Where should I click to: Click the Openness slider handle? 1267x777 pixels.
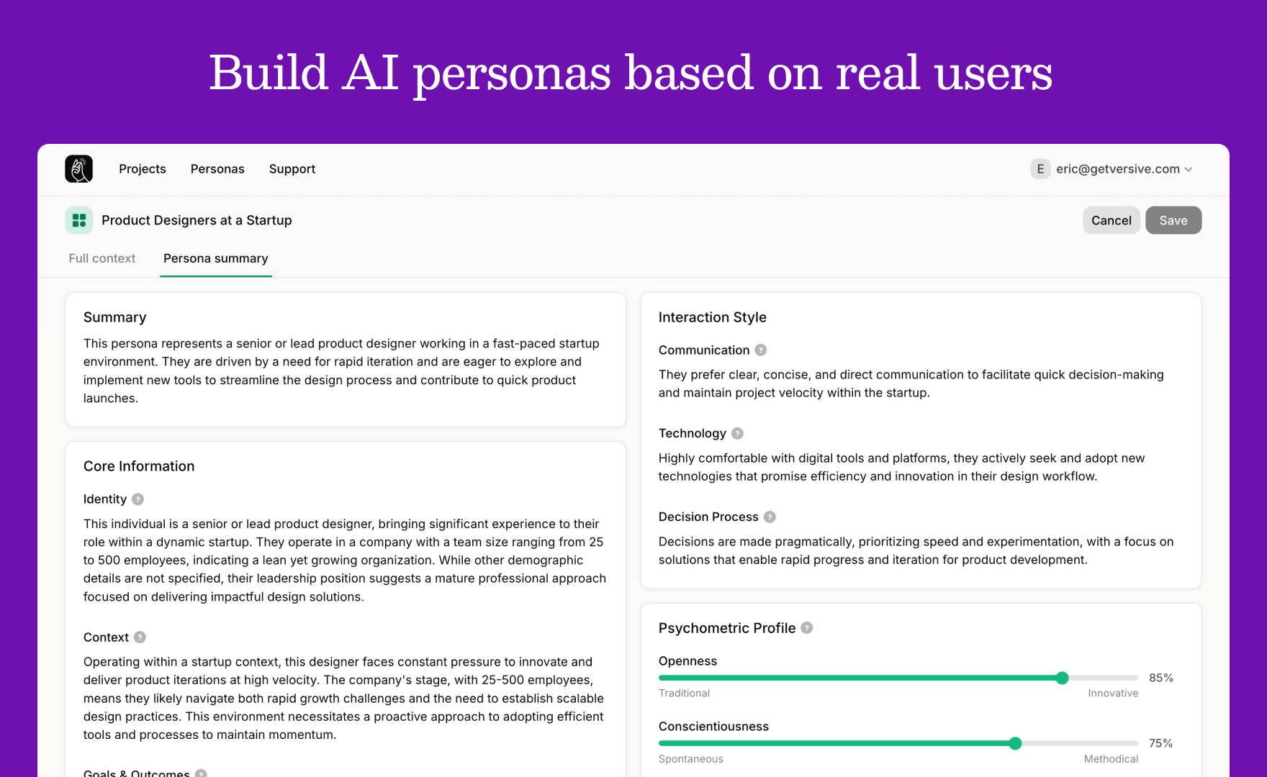coord(1062,678)
